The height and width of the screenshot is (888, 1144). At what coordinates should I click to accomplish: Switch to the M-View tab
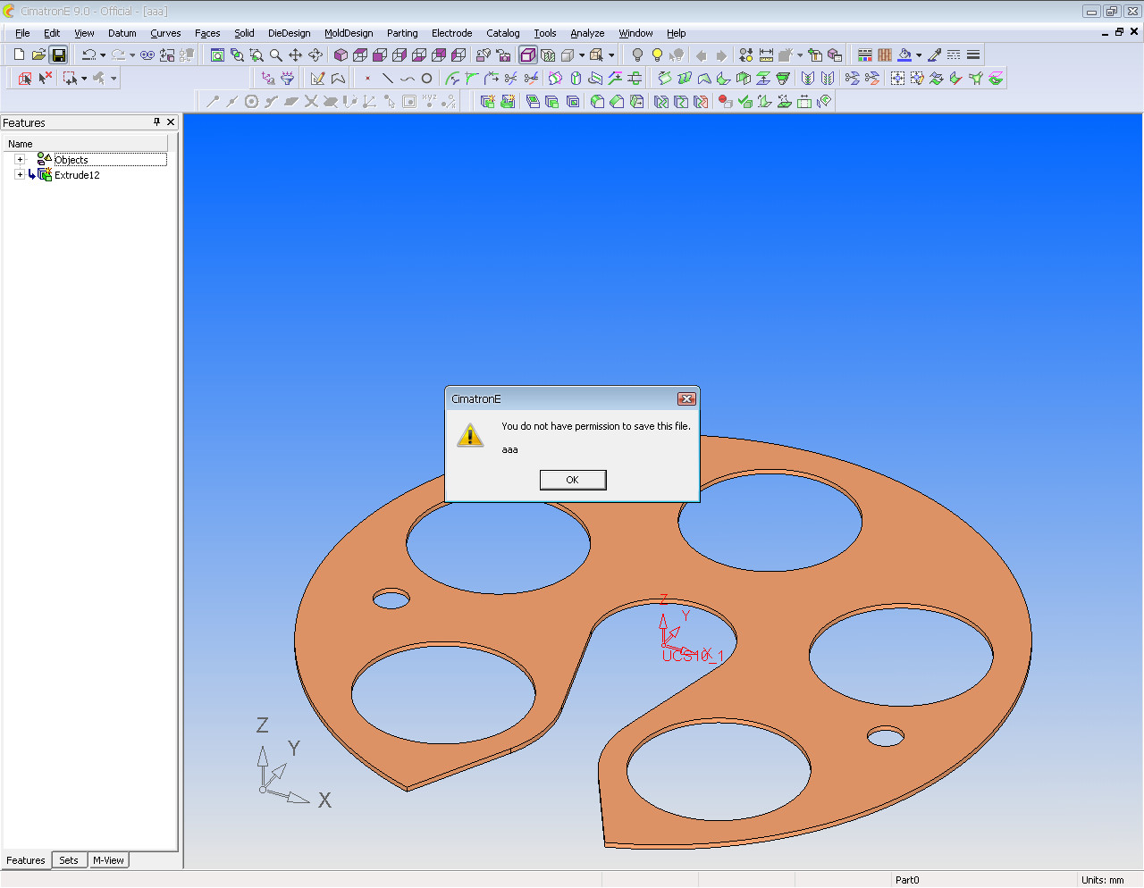point(108,860)
